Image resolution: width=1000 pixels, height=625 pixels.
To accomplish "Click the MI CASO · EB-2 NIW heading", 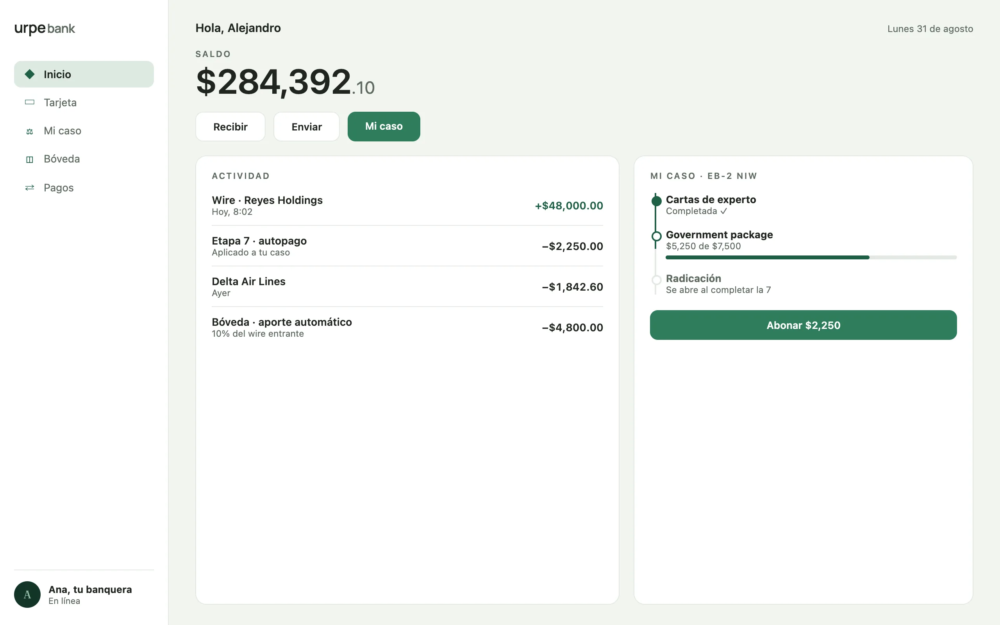I will coord(704,176).
